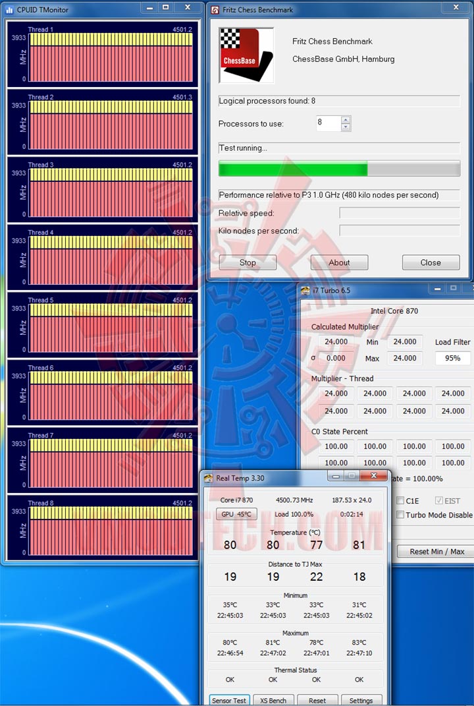Click the Load Filter 95% field
The height and width of the screenshot is (706, 474).
452,359
